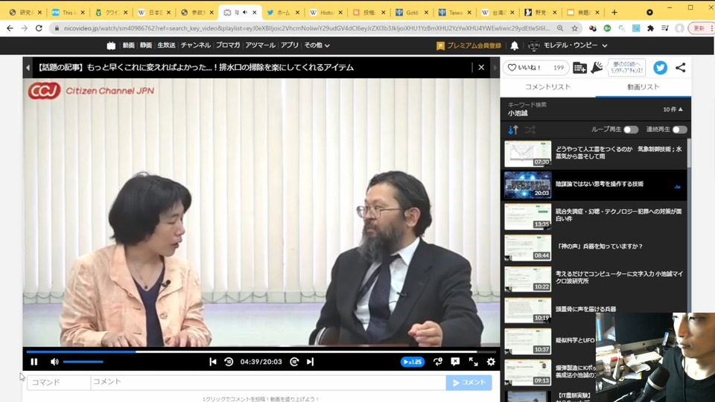
Task: Toggle the ループ再生 switch
Action: [x=631, y=130]
